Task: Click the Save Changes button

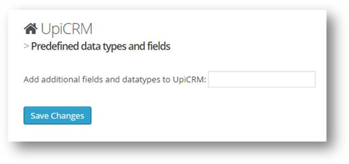Action: tap(57, 115)
